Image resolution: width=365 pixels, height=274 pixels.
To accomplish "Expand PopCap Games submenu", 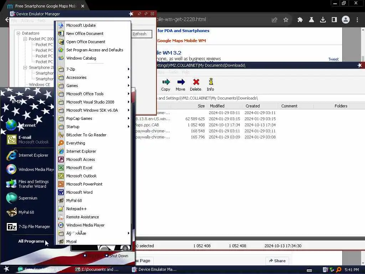I will click(x=94, y=118).
